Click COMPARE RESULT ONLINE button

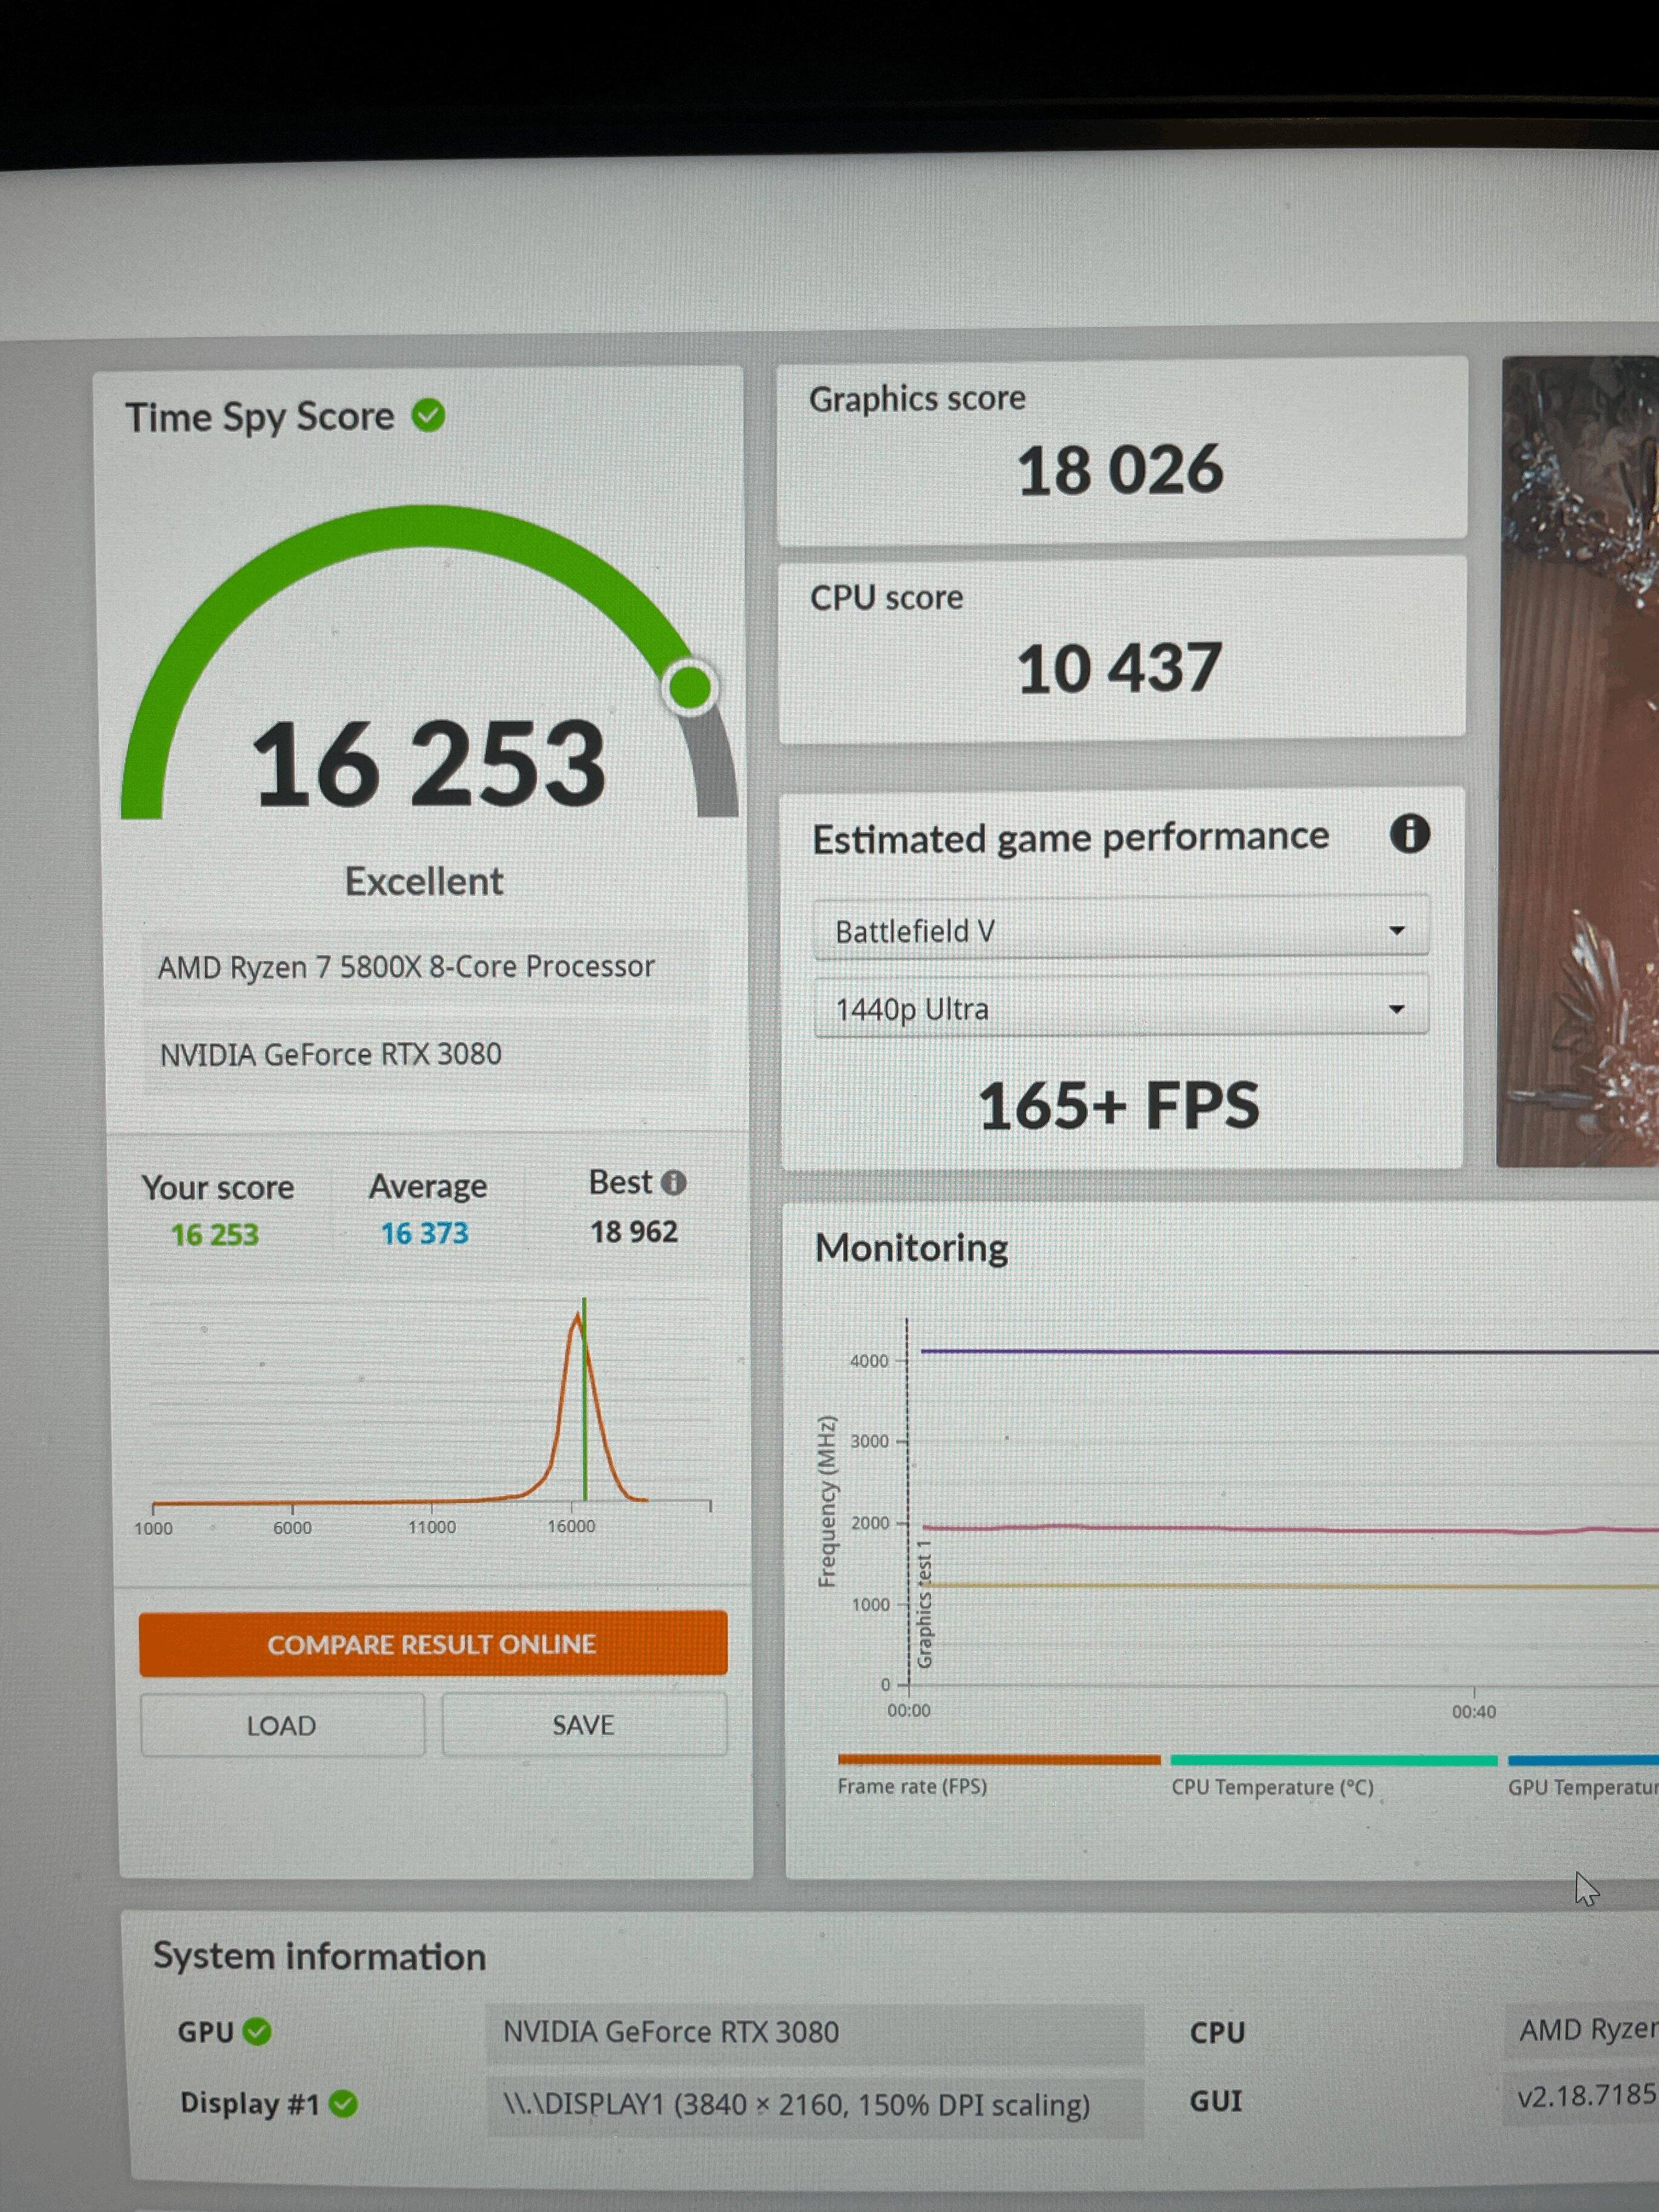click(432, 1644)
